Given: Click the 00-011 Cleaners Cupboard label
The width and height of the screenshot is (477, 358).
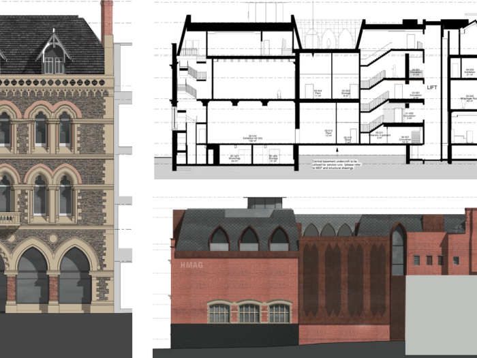Looking at the screenshot, I should pyautogui.click(x=379, y=135).
